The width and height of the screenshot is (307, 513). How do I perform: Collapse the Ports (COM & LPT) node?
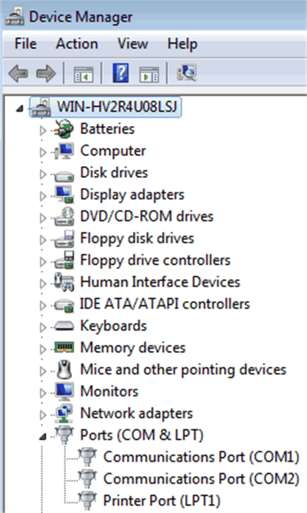pos(43,437)
